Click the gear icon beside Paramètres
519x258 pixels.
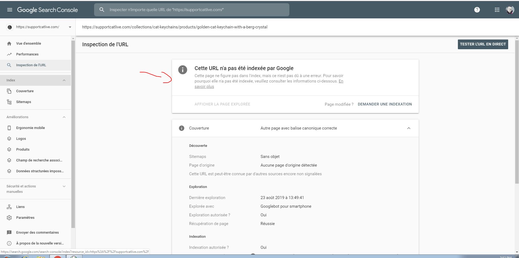9,218
